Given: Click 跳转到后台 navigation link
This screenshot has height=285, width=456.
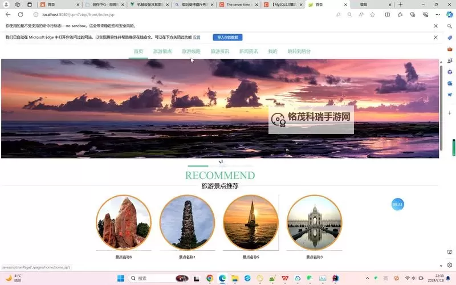Looking at the screenshot, I should [x=299, y=51].
